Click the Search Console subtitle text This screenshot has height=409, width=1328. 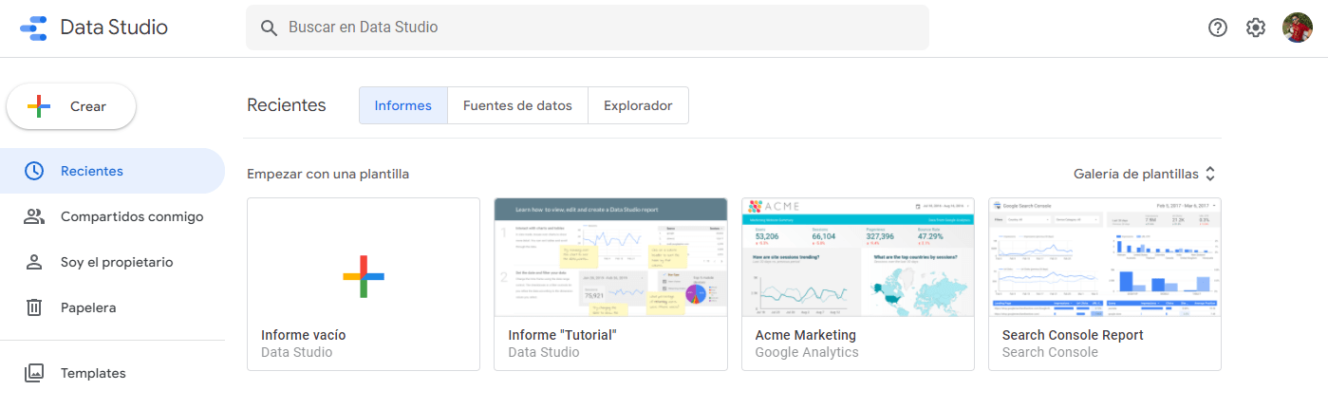(1050, 352)
